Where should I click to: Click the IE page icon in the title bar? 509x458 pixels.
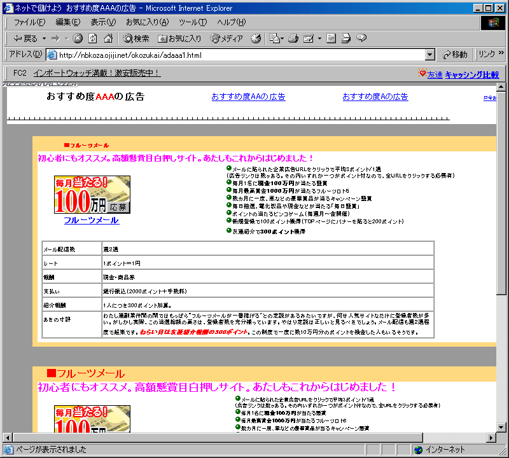(8, 8)
